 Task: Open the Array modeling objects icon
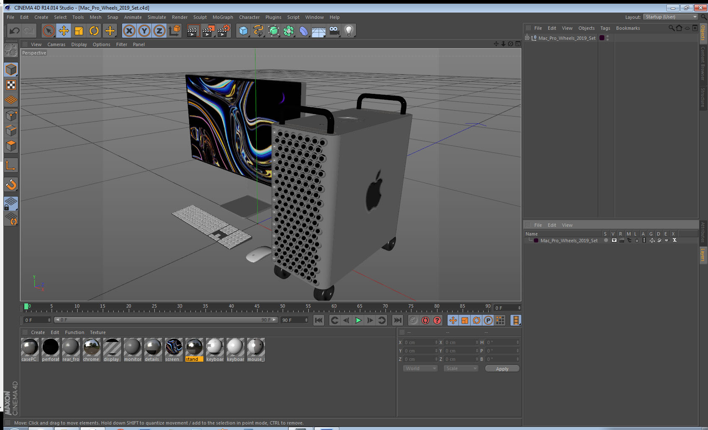click(289, 31)
